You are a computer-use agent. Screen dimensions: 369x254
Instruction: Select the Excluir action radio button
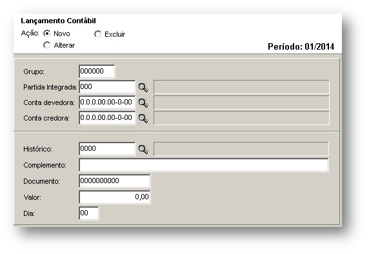[x=97, y=34]
